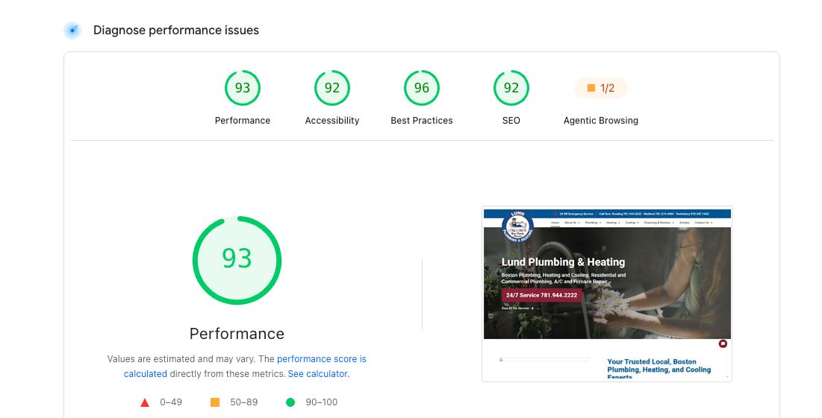Click 'Values are estimated and may vary' text
This screenshot has width=822, height=418.
(x=181, y=359)
